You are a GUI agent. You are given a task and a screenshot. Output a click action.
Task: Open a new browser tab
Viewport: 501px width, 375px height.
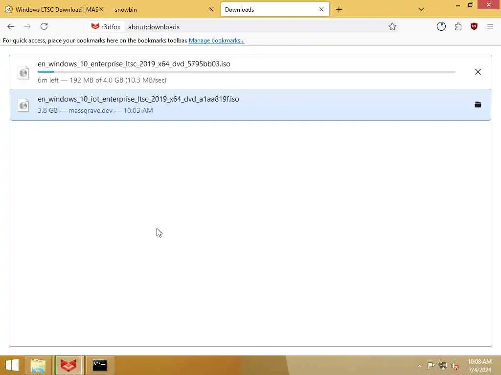[x=339, y=10]
